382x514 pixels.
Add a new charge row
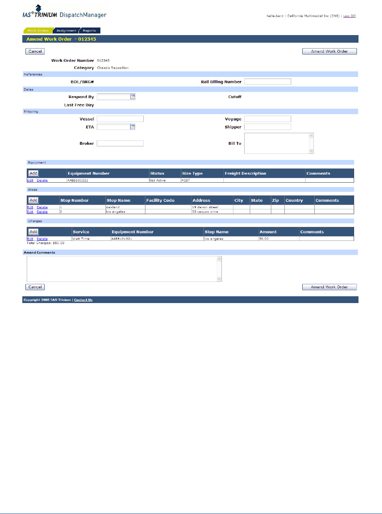33,232
